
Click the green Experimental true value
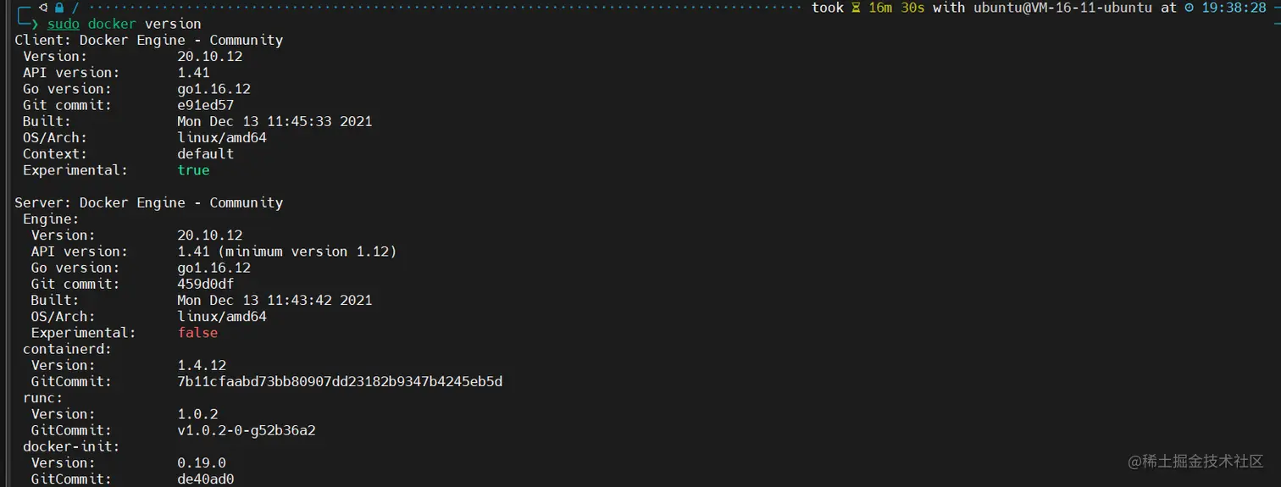(193, 170)
